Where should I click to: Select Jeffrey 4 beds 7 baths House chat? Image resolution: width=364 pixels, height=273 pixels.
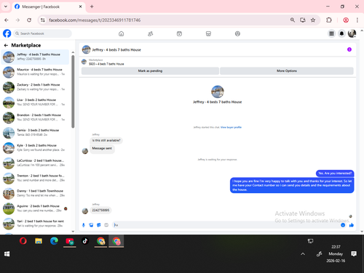(35, 57)
